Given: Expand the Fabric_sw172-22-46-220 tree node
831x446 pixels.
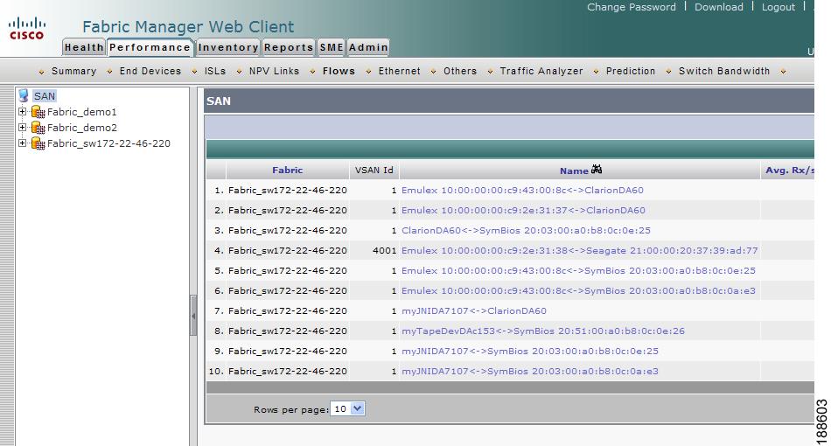Looking at the screenshot, I should pos(22,143).
